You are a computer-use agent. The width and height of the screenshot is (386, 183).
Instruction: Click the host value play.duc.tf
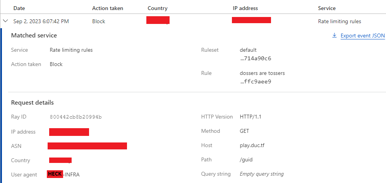pyautogui.click(x=252, y=146)
